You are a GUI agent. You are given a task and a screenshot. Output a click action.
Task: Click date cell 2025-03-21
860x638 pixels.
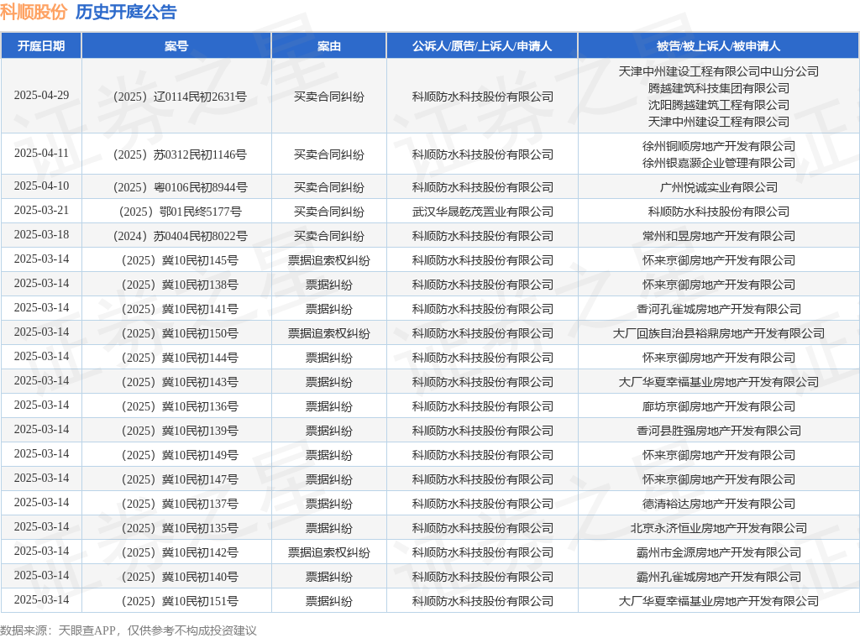[42, 211]
